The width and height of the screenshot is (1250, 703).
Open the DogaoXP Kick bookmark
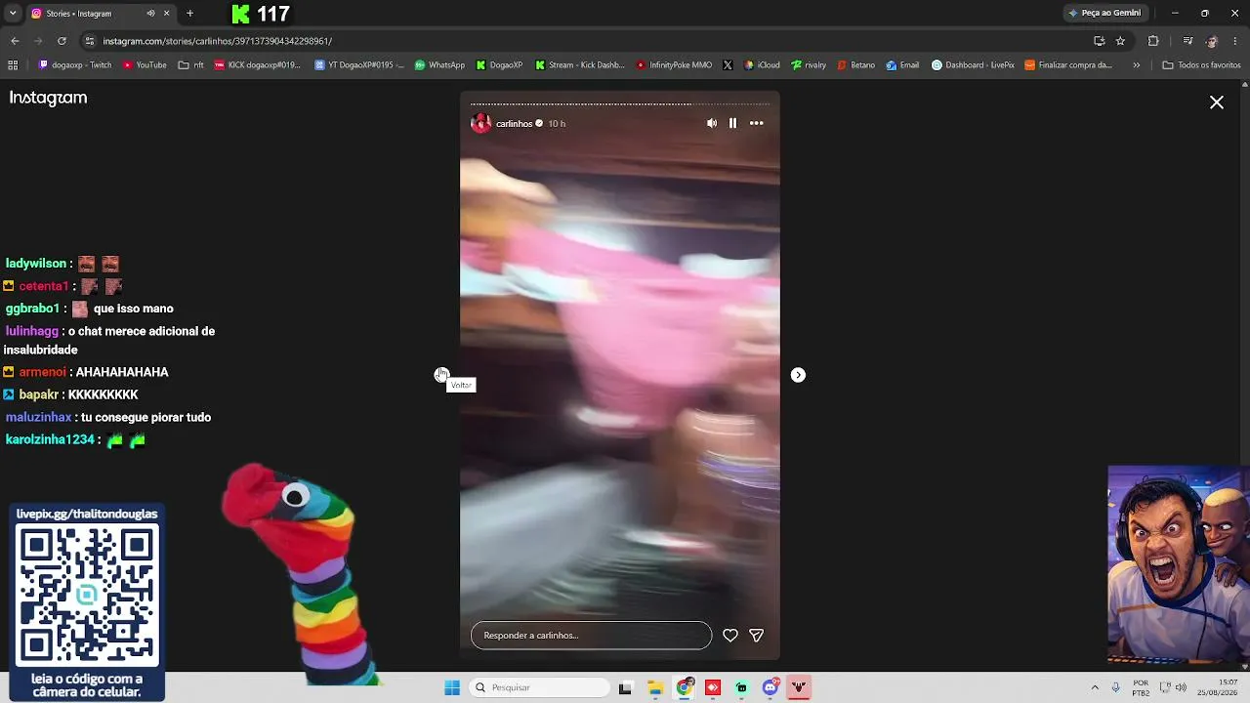click(499, 65)
